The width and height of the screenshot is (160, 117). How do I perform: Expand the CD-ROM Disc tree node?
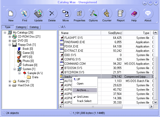(x=10, y=37)
